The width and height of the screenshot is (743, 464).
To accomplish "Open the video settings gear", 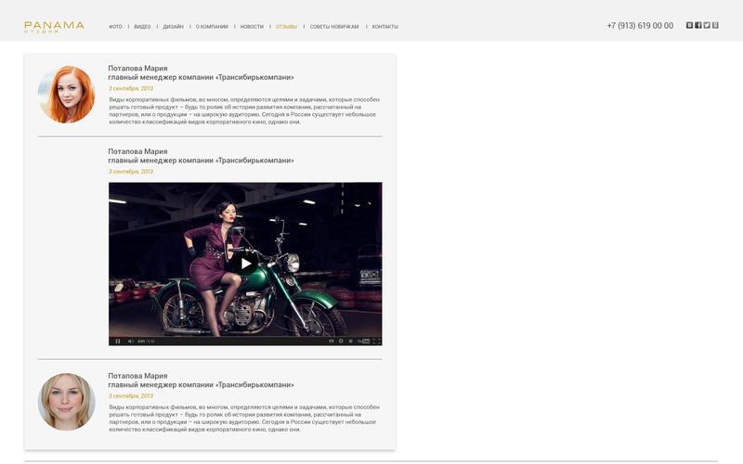I will tap(341, 341).
